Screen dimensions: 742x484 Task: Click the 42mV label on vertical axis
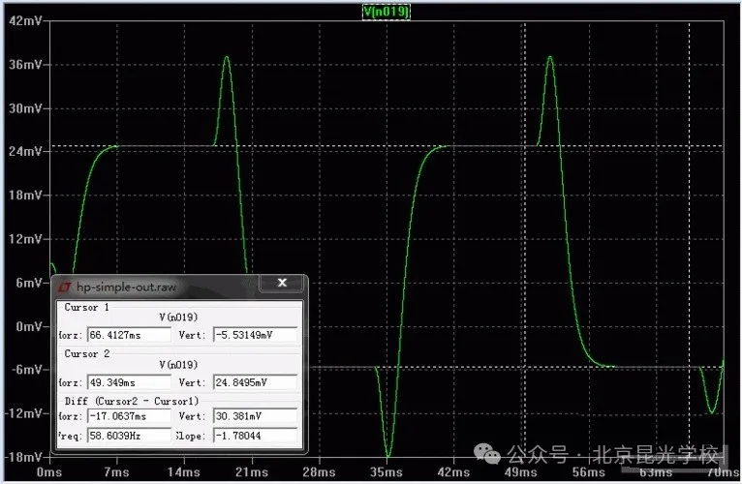(24, 21)
